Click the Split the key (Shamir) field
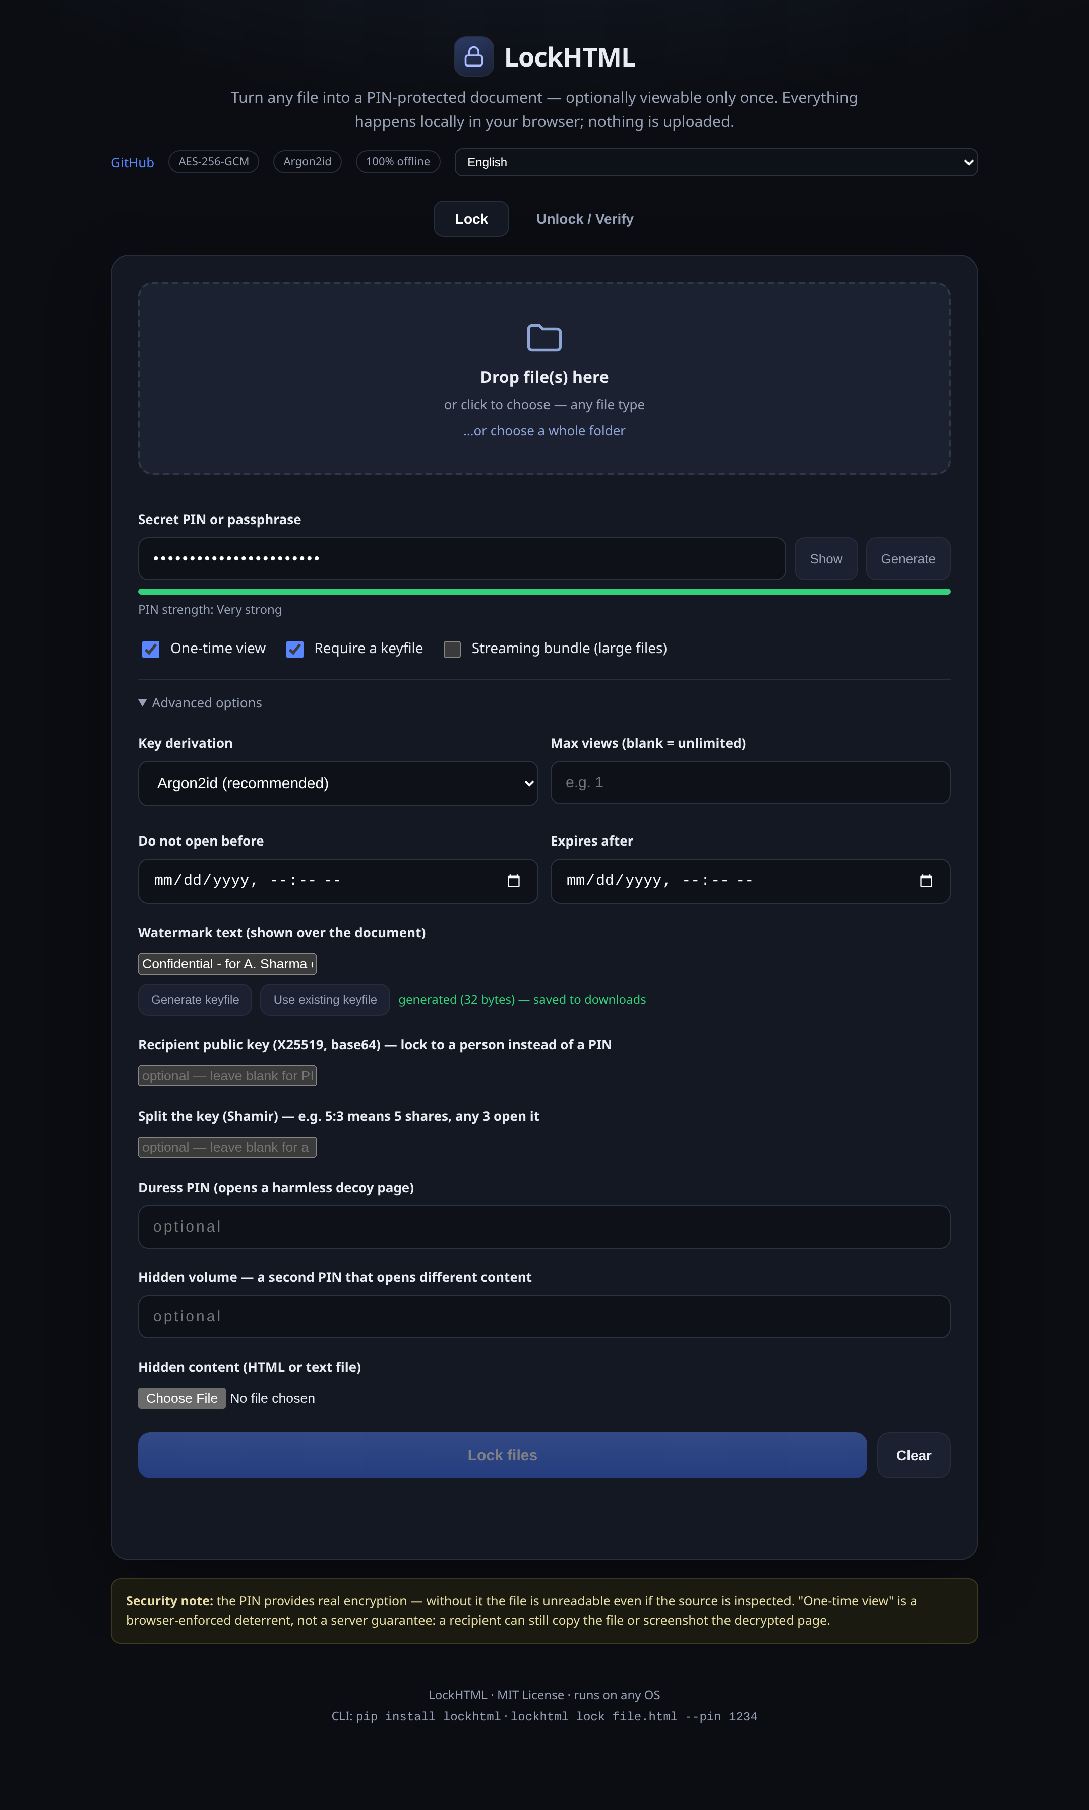 [x=227, y=1147]
